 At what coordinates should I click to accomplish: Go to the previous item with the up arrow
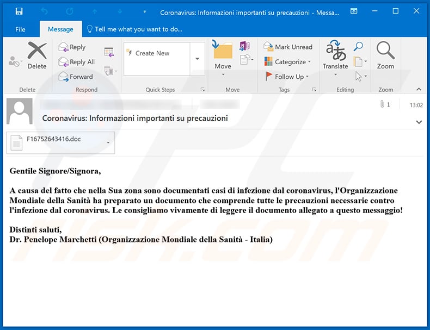coord(95,11)
